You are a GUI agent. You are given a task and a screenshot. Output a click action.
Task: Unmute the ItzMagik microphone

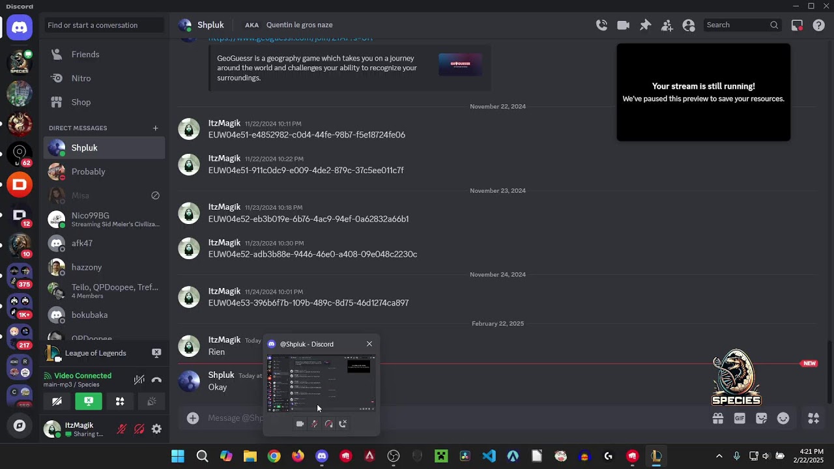(122, 429)
